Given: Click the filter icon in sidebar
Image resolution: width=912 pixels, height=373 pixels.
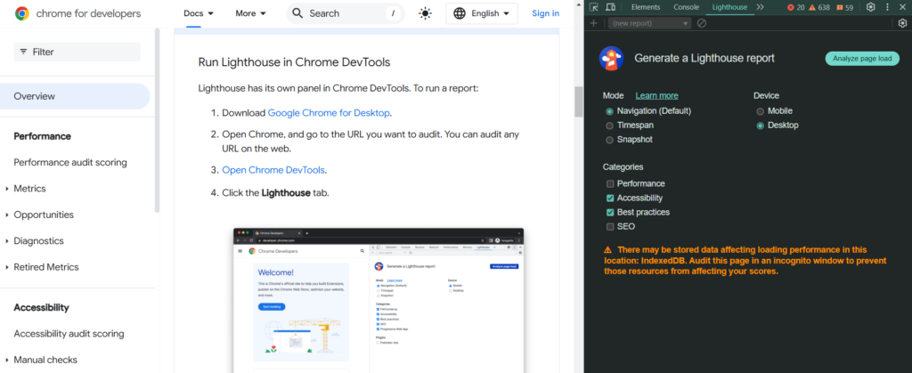Looking at the screenshot, I should coord(23,52).
